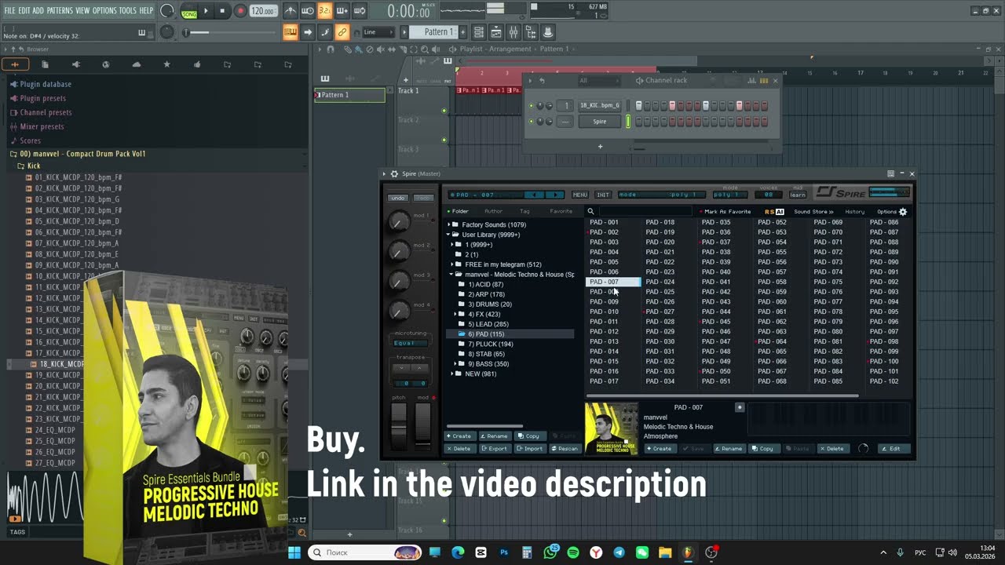Open Spotify from the Windows taskbar

point(573,552)
